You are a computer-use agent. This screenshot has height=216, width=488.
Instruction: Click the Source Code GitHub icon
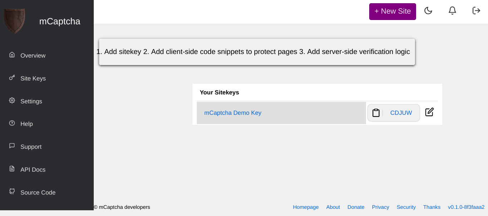[12, 192]
